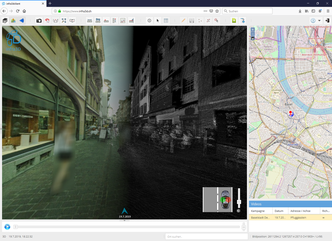
Task: Play the street video sequence
Action: (7, 226)
